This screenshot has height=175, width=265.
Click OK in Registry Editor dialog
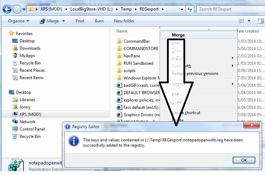click(244, 160)
